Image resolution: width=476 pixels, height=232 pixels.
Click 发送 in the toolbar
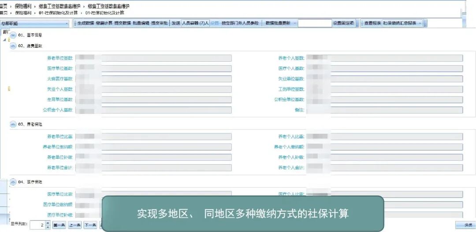point(176,23)
